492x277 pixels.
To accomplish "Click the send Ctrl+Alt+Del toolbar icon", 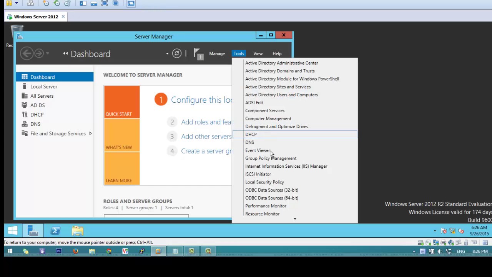I will [30, 3].
